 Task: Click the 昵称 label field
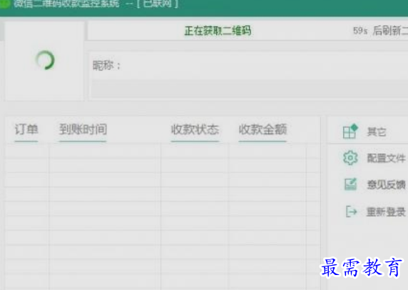coord(106,65)
